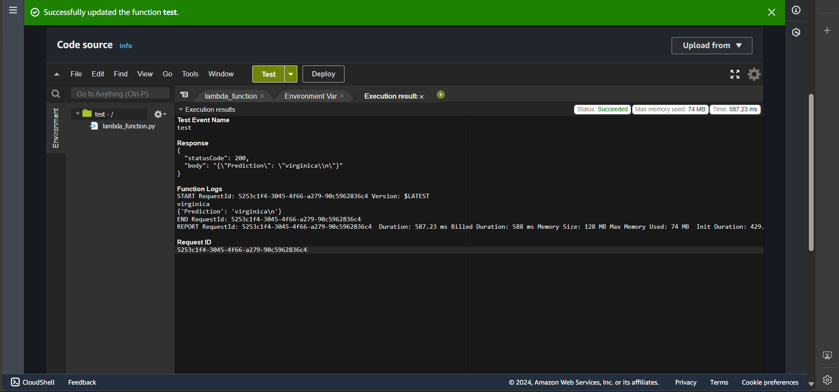The height and width of the screenshot is (392, 839).
Task: Dismiss the green success notification banner
Action: click(771, 12)
